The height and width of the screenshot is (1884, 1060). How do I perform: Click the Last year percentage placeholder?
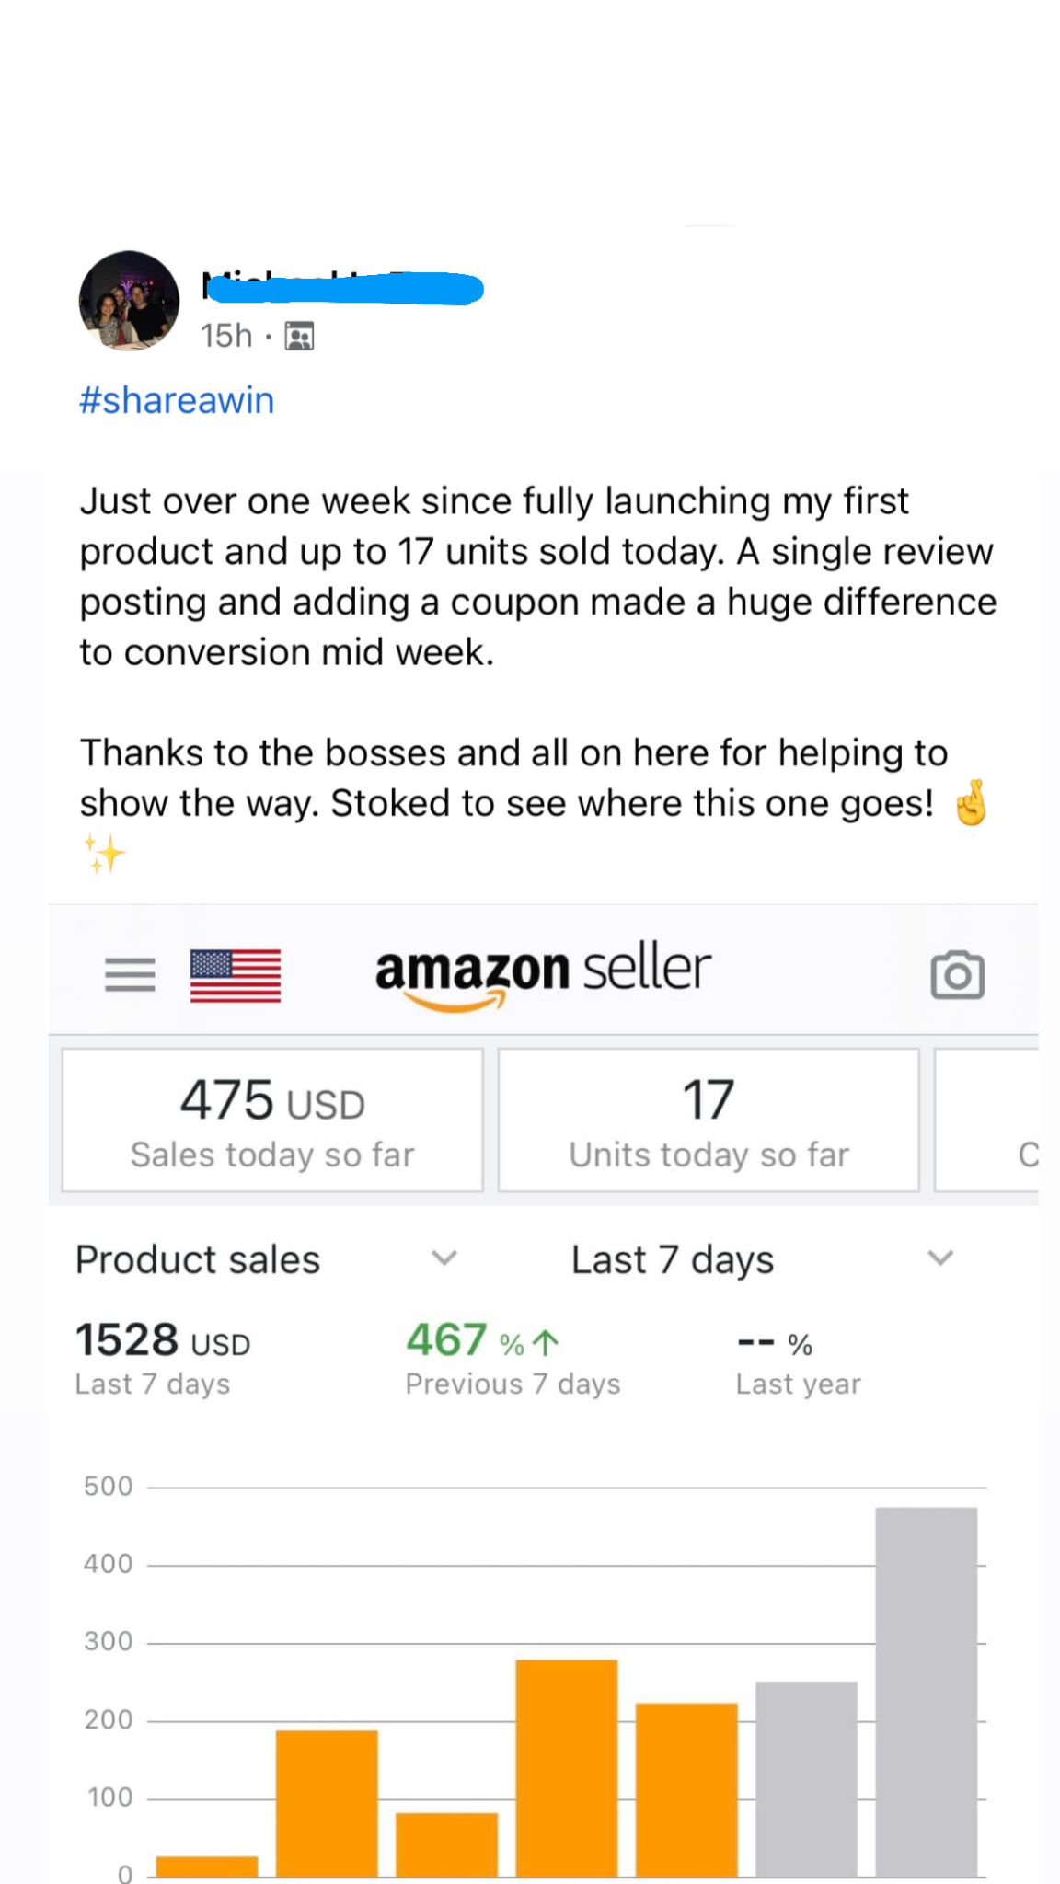point(769,1341)
